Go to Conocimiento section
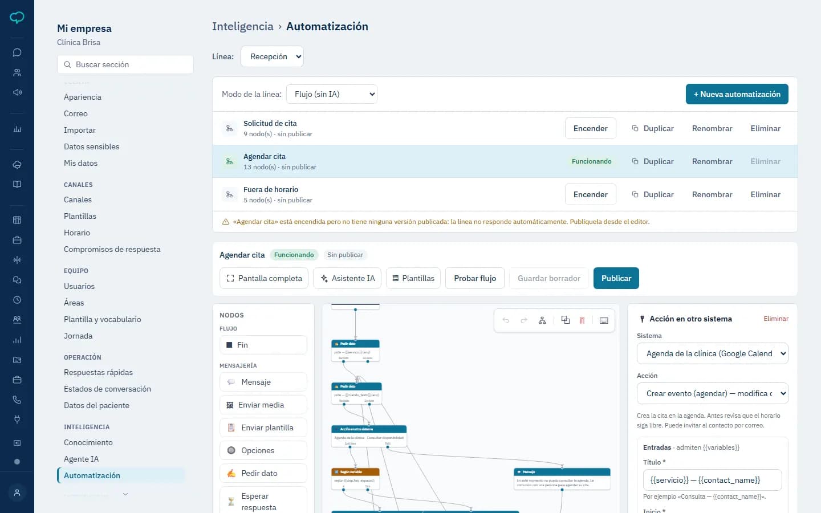The height and width of the screenshot is (513, 821). pyautogui.click(x=88, y=442)
